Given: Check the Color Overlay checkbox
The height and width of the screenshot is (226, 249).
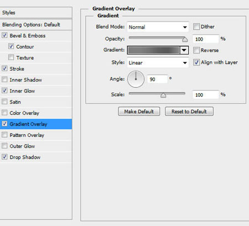Looking at the screenshot, I should (x=4, y=112).
